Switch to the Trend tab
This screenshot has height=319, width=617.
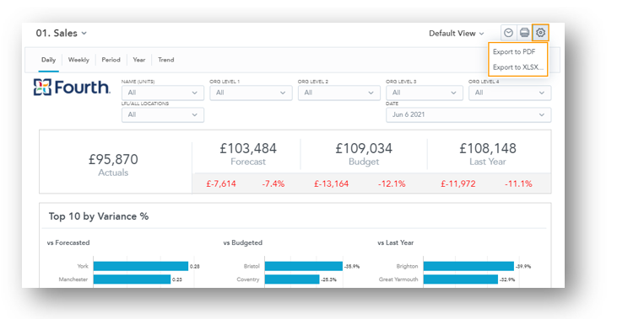165,60
